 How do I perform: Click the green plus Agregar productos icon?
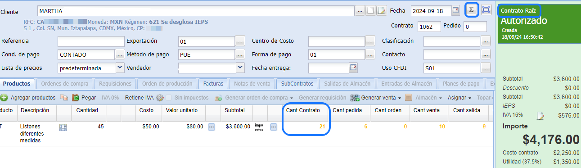4,97
